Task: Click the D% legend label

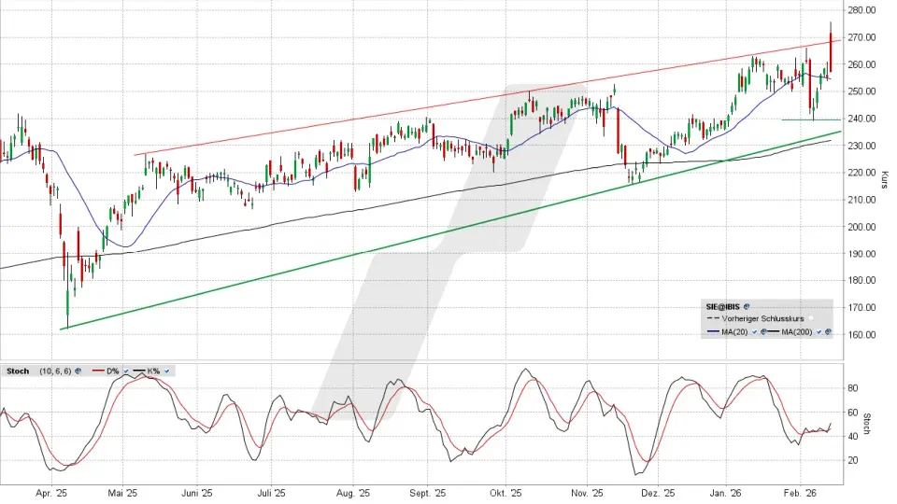Action: [x=113, y=371]
